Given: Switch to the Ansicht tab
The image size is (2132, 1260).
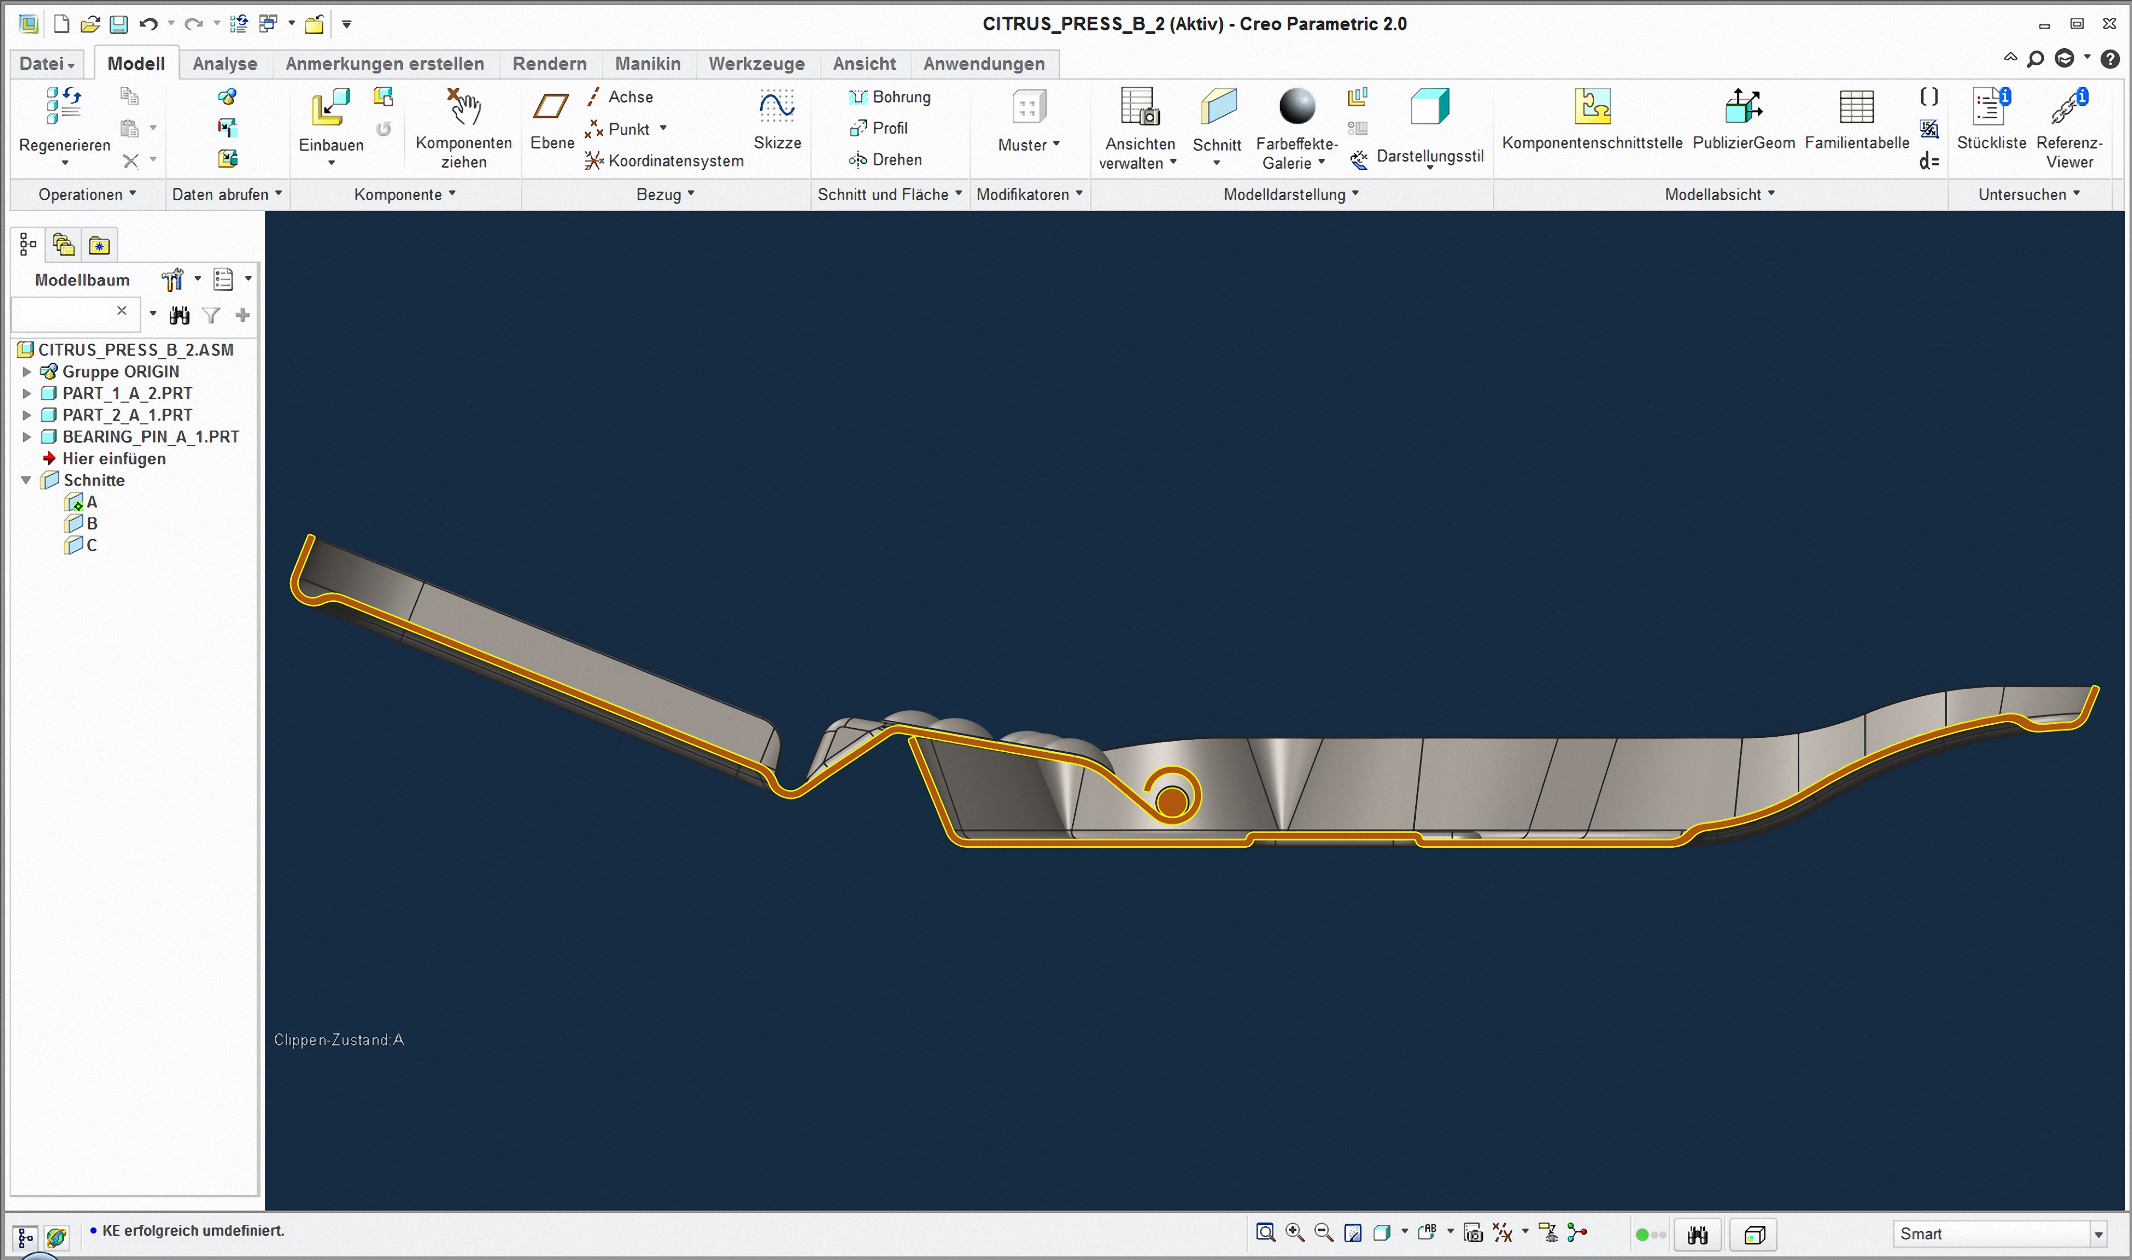Looking at the screenshot, I should coord(864,64).
